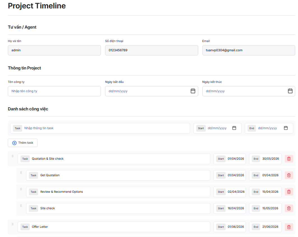Viewport: 298px width, 237px height.
Task: Select the Email field with tuanvp0304@gmail.com
Action: pos(248,50)
